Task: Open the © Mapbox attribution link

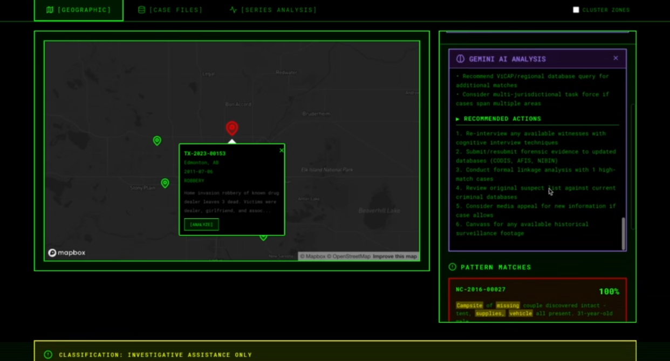Action: (313, 256)
